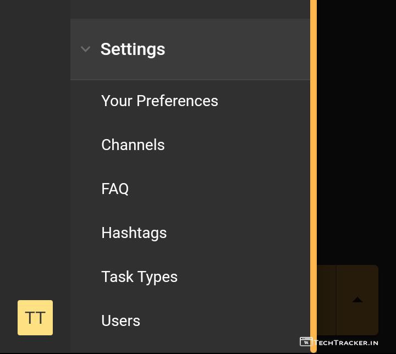The image size is (396, 354).
Task: Click the Settings section heading
Action: 133,49
